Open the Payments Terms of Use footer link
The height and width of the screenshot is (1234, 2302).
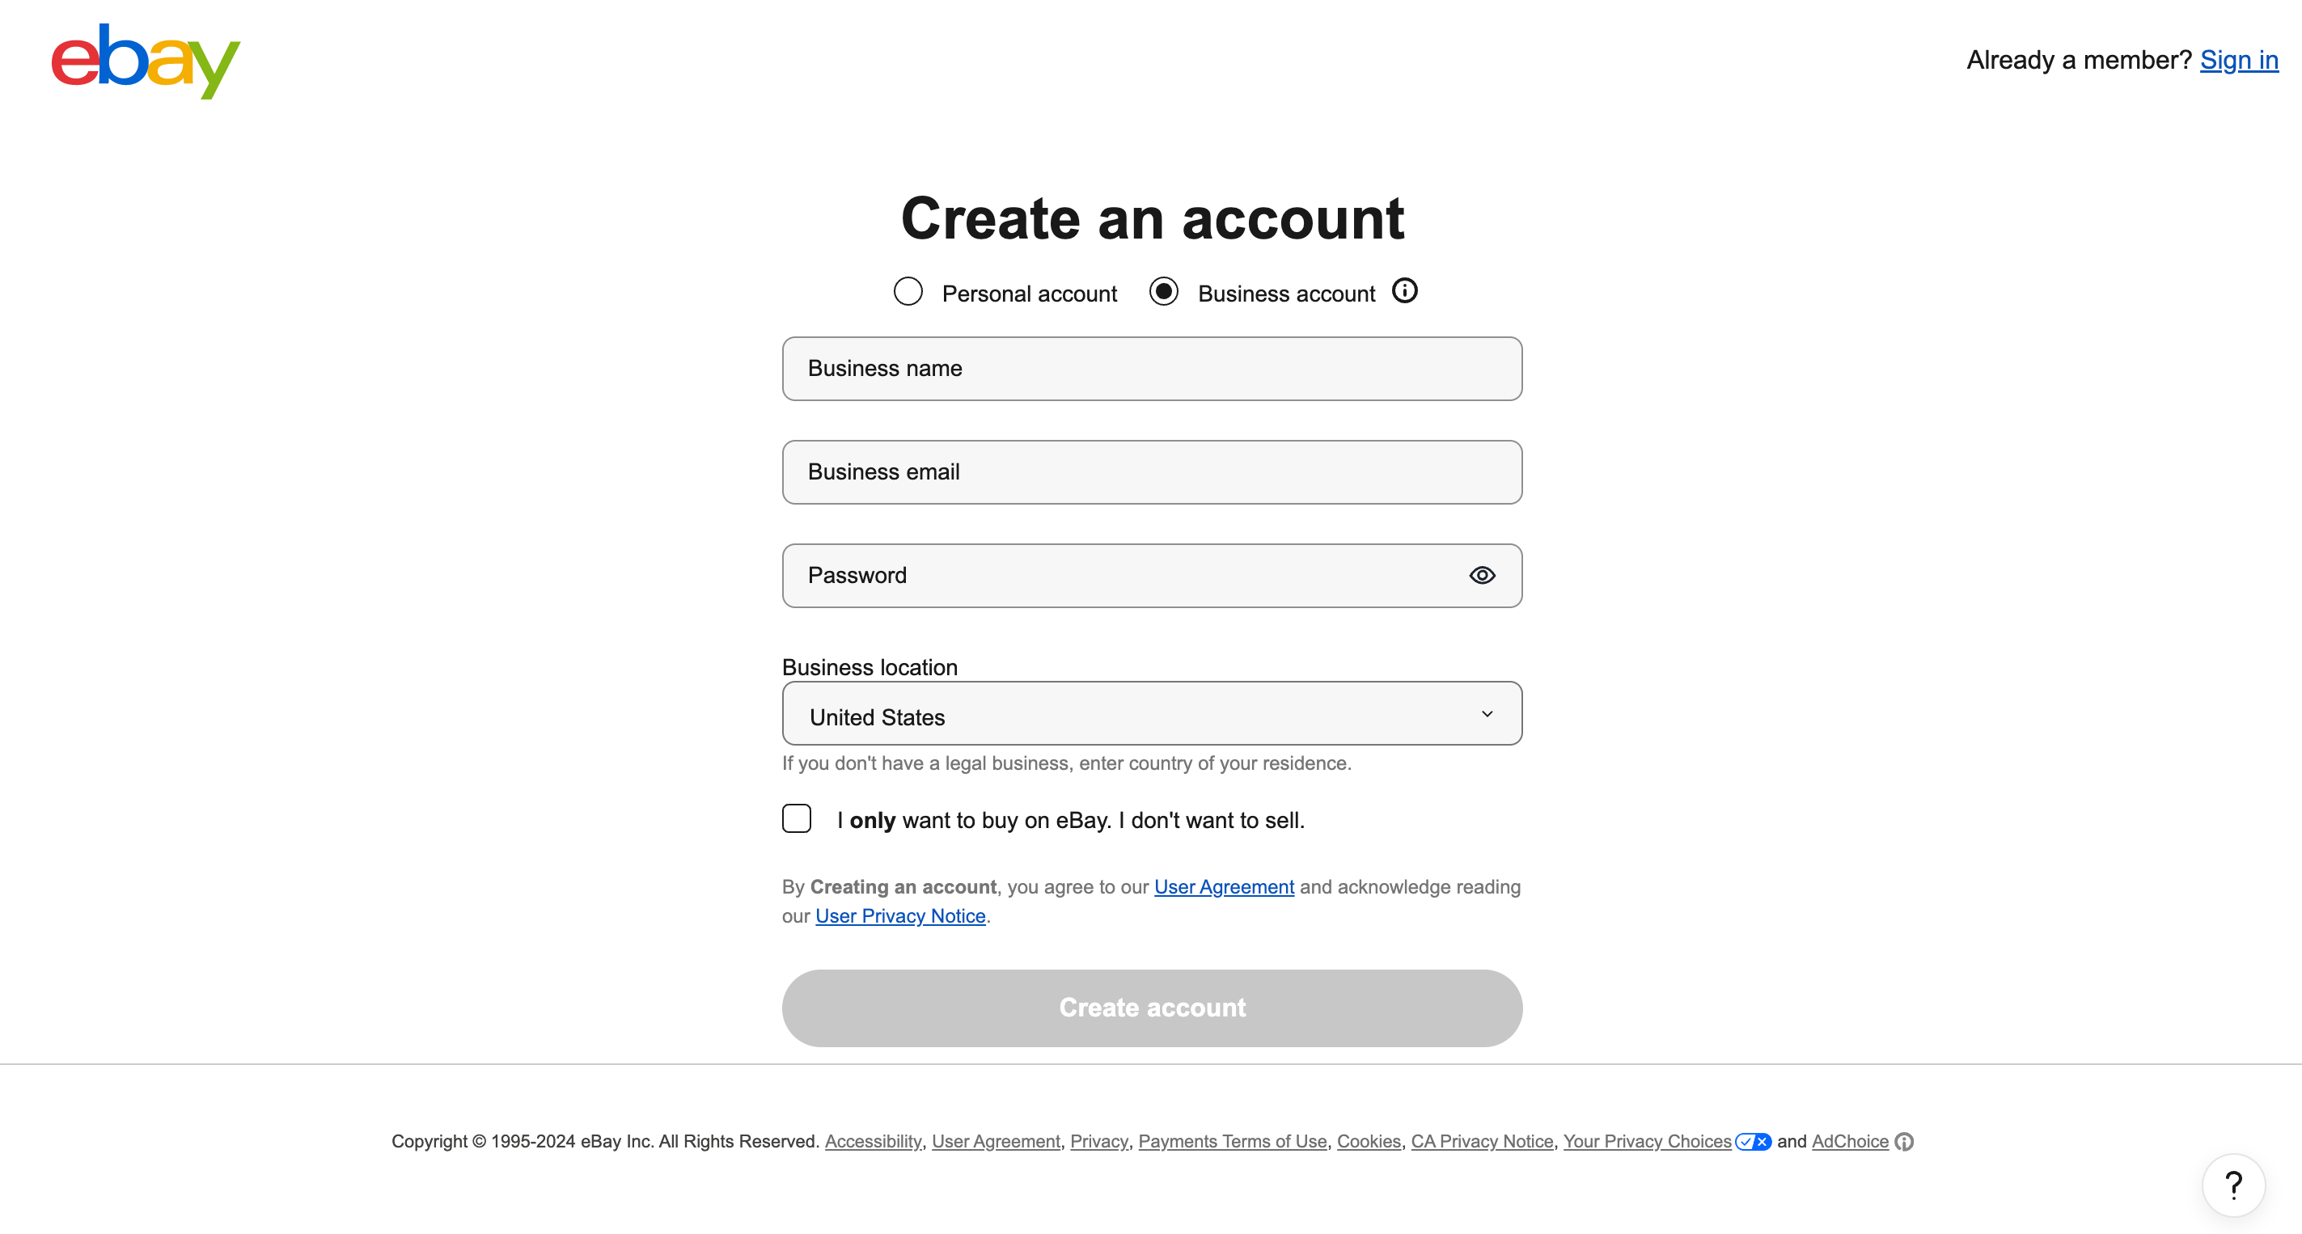tap(1231, 1141)
